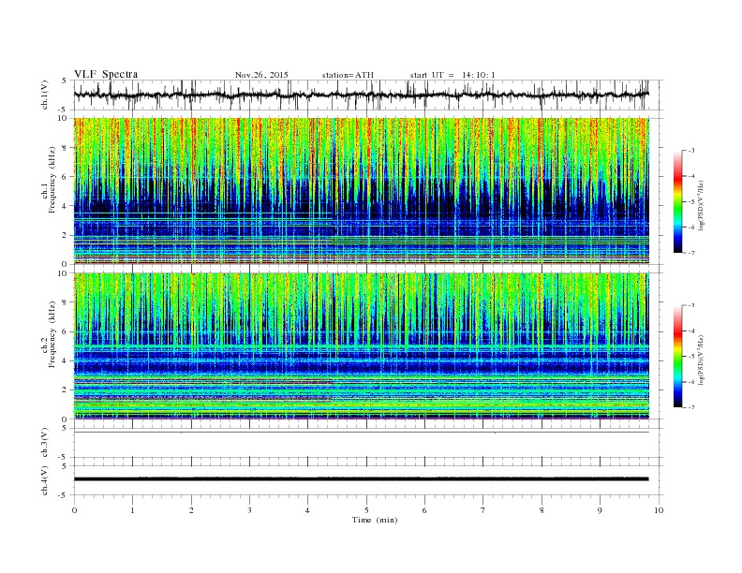Click the 'Time (min)' axis label
Image resolution: width=742 pixels, height=573 pixels.
375,520
